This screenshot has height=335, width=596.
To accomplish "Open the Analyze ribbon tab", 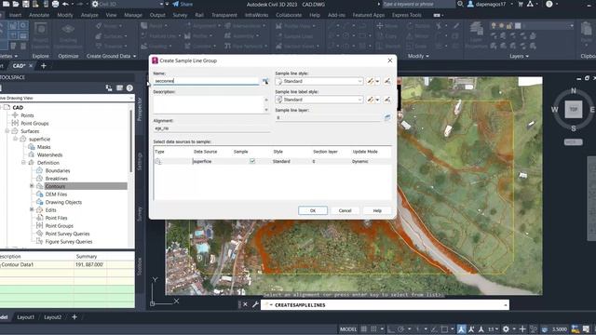I will pos(89,15).
